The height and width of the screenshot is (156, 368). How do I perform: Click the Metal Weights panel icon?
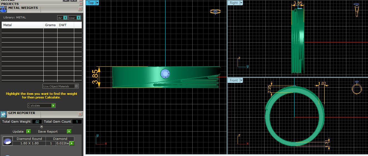[3, 9]
